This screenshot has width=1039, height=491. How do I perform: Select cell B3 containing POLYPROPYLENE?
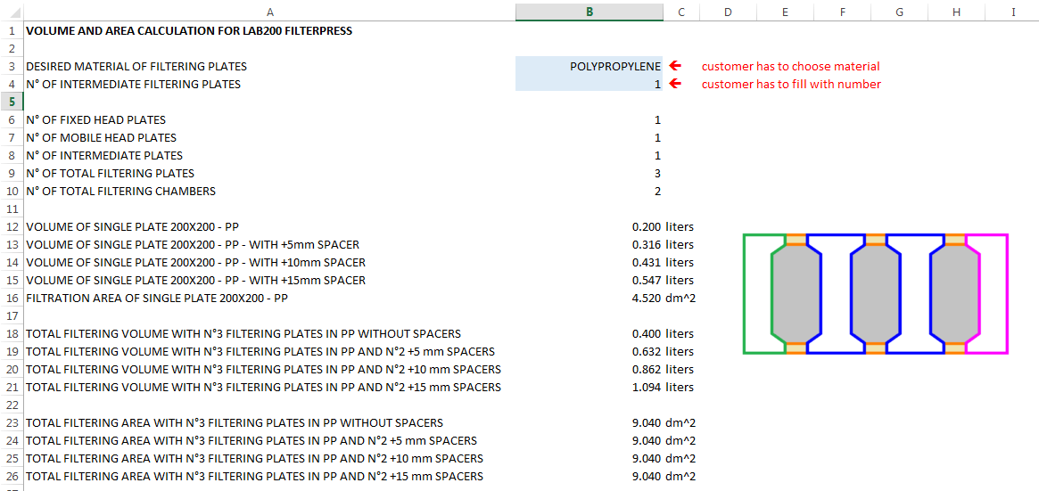tap(589, 66)
